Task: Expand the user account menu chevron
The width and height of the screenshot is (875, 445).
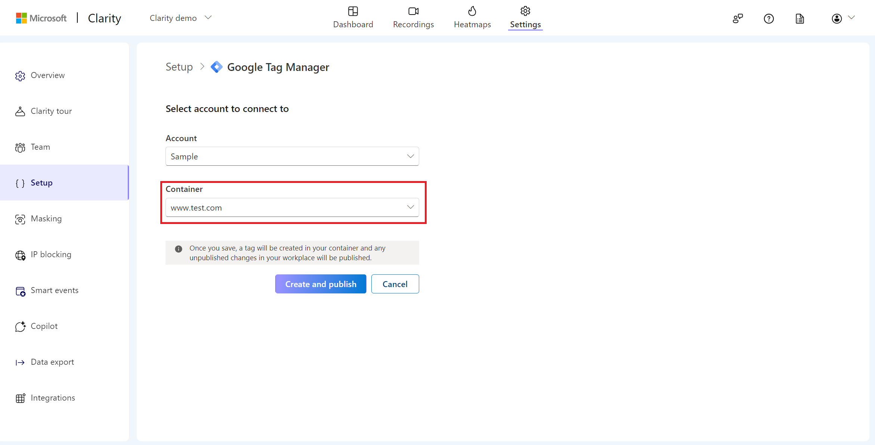Action: pyautogui.click(x=851, y=18)
